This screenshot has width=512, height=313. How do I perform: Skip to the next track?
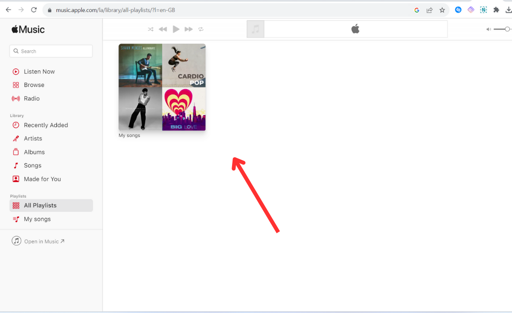tap(189, 29)
